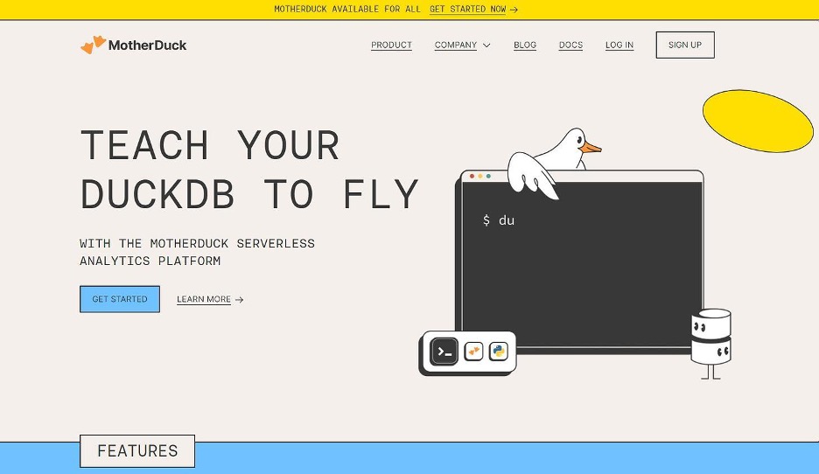Open the Docs link

tap(570, 45)
